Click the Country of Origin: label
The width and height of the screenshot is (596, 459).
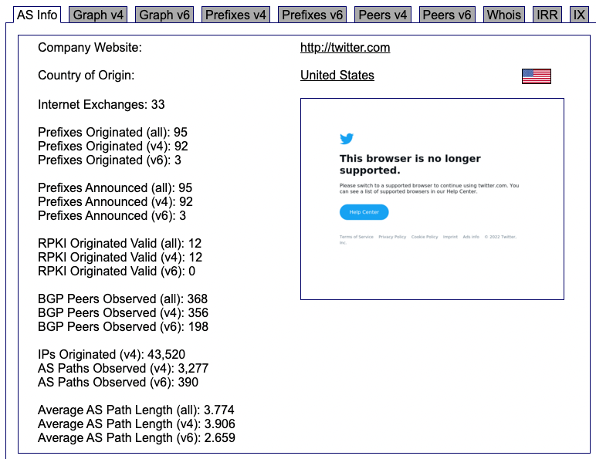[86, 76]
